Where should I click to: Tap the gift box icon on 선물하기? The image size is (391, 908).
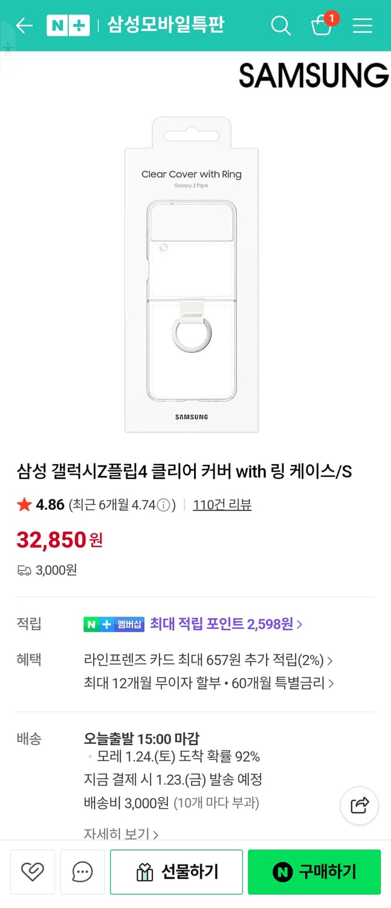click(x=143, y=872)
